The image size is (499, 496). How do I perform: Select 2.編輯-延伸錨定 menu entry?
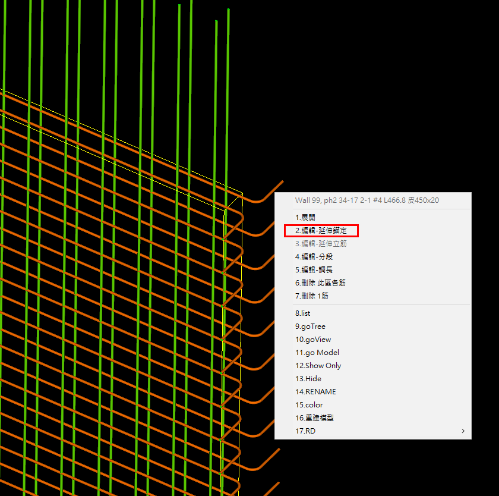pos(372,230)
